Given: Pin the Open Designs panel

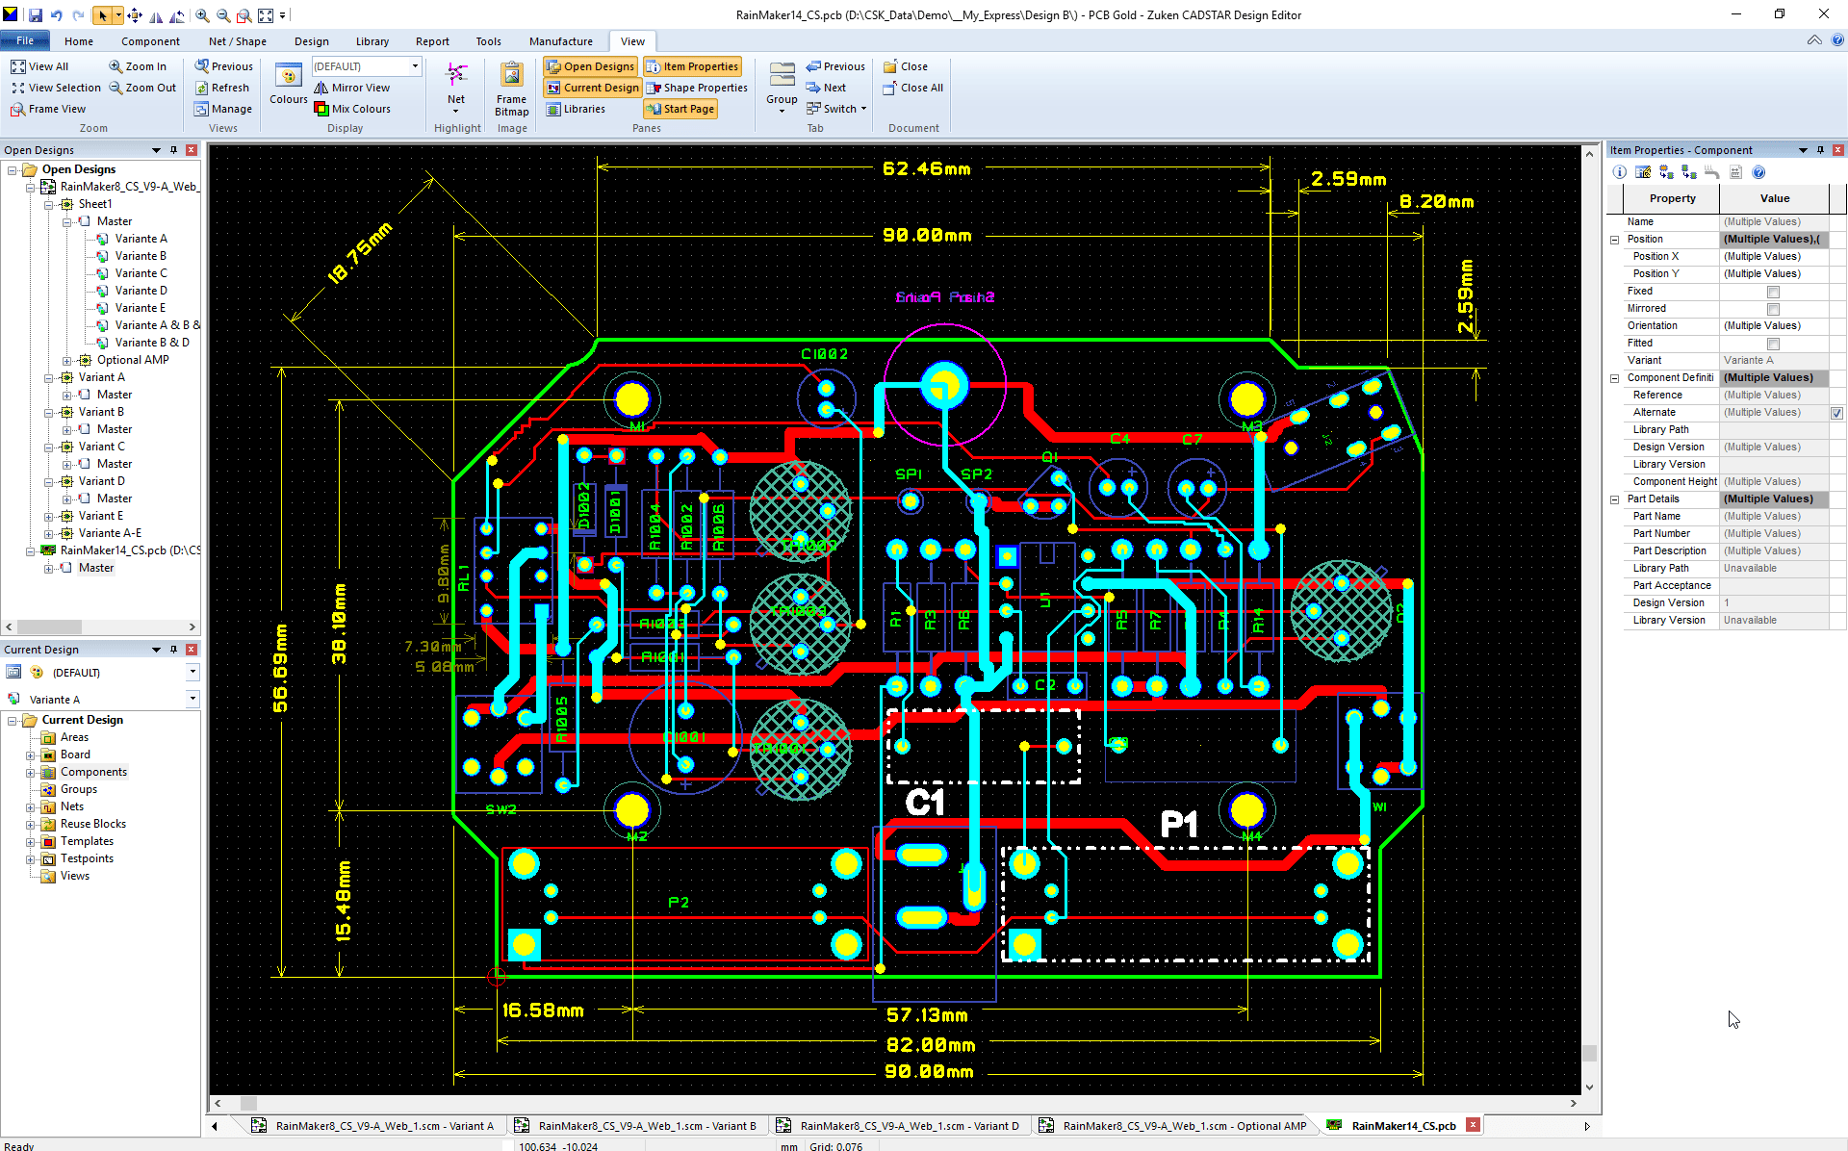Looking at the screenshot, I should click(174, 150).
